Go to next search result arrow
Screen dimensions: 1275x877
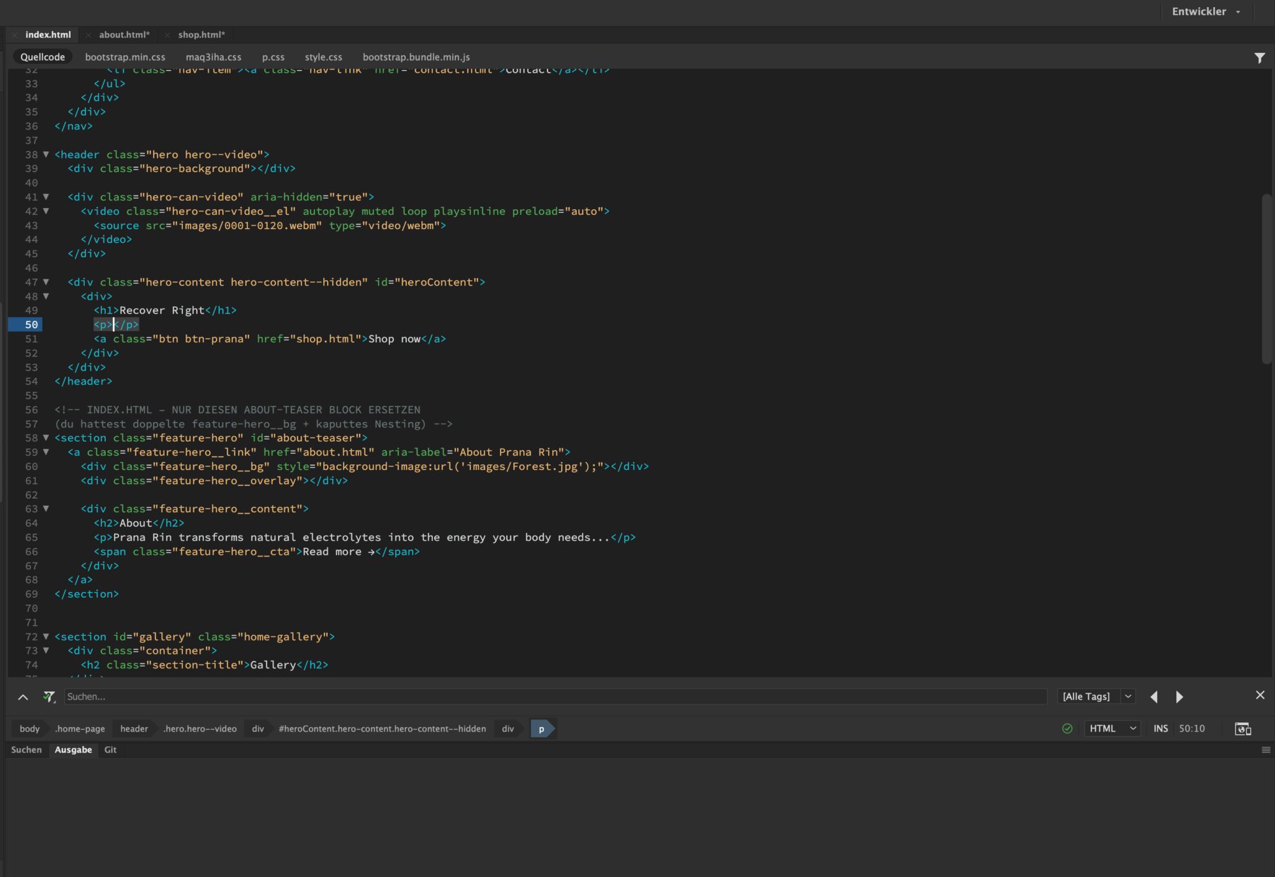[1179, 696]
